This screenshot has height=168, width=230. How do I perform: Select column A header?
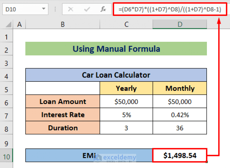(19, 24)
